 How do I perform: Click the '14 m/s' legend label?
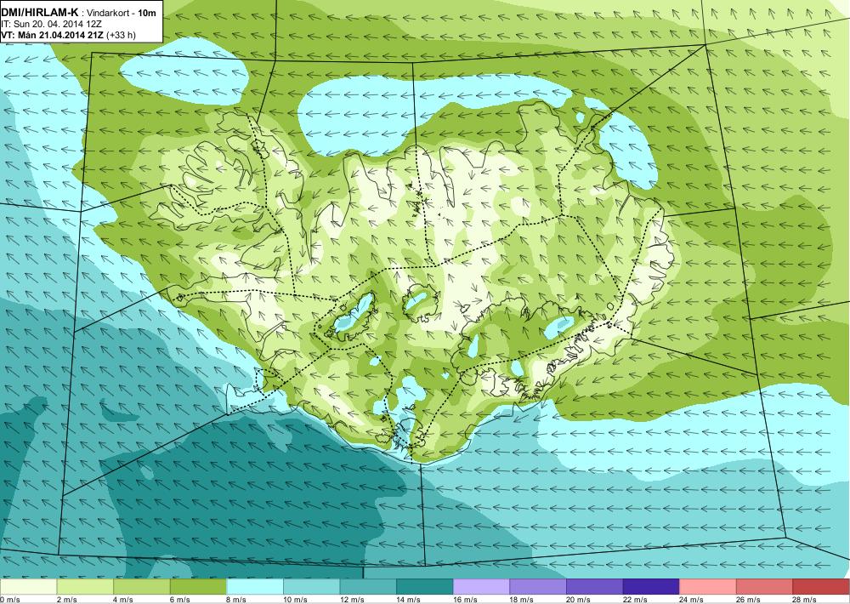pyautogui.click(x=408, y=600)
